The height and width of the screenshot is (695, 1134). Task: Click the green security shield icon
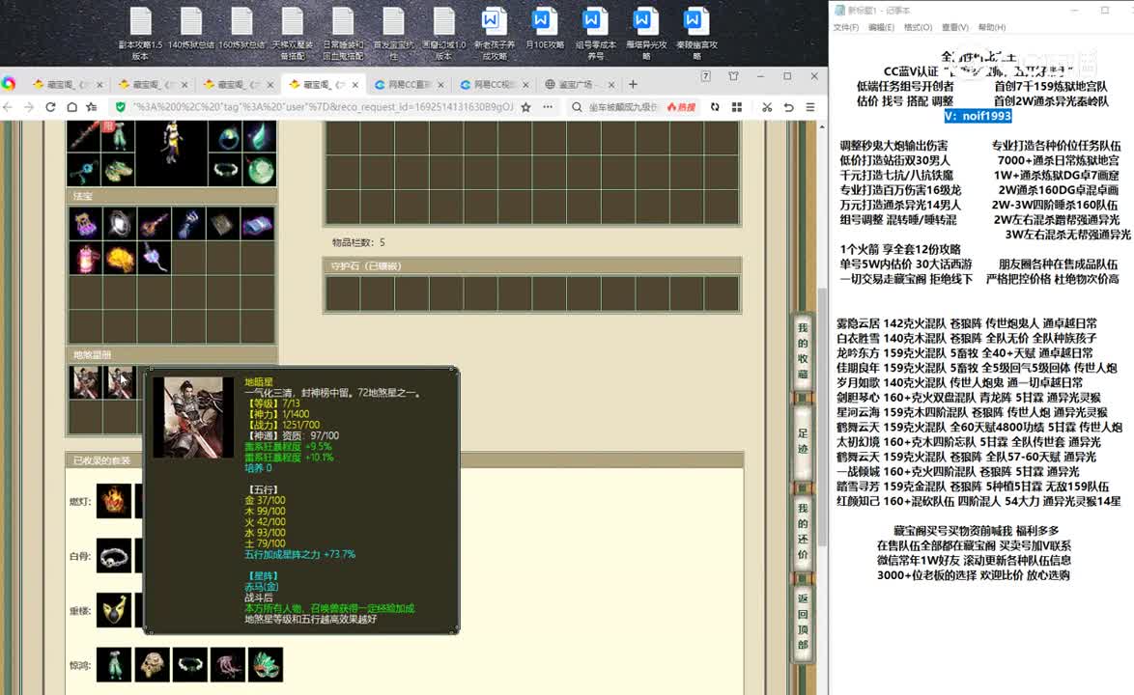click(120, 107)
